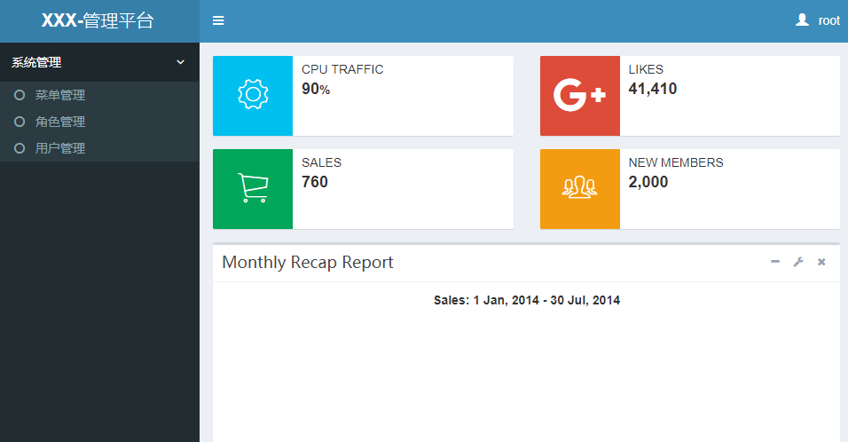The width and height of the screenshot is (848, 442).
Task: Open the wrench options of Monthly Recap Report
Action: [798, 262]
